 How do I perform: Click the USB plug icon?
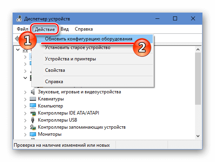33,120
